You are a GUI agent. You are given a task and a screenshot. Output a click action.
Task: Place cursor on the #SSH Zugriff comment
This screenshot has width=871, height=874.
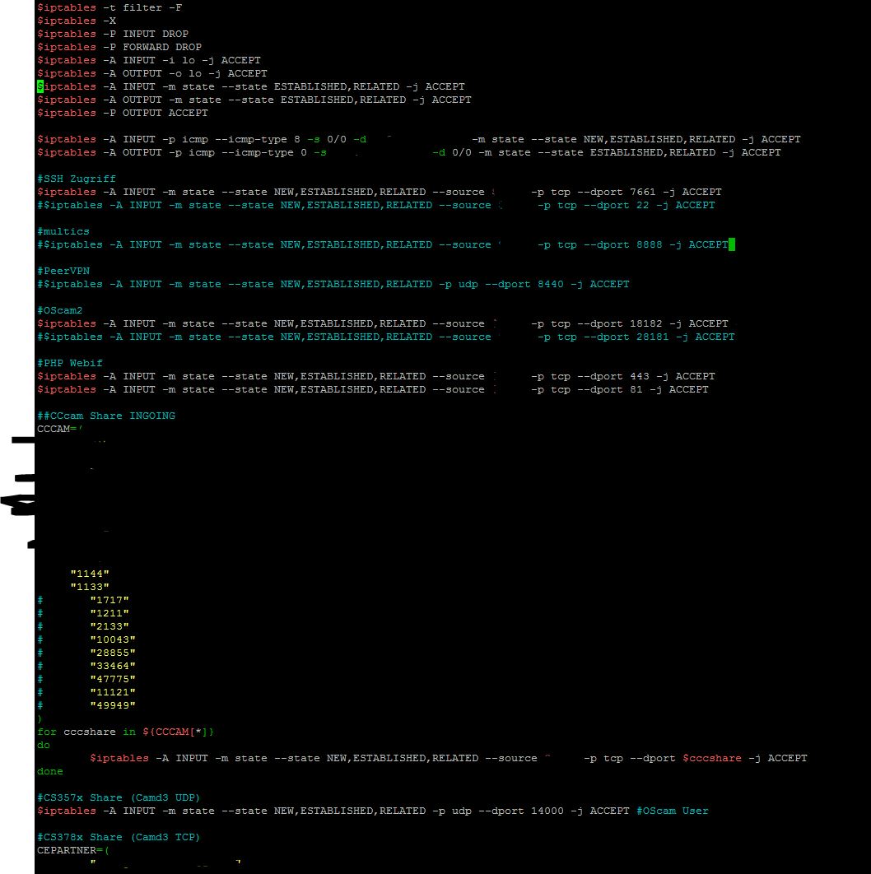77,179
